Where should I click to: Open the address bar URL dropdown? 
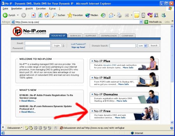141,22
